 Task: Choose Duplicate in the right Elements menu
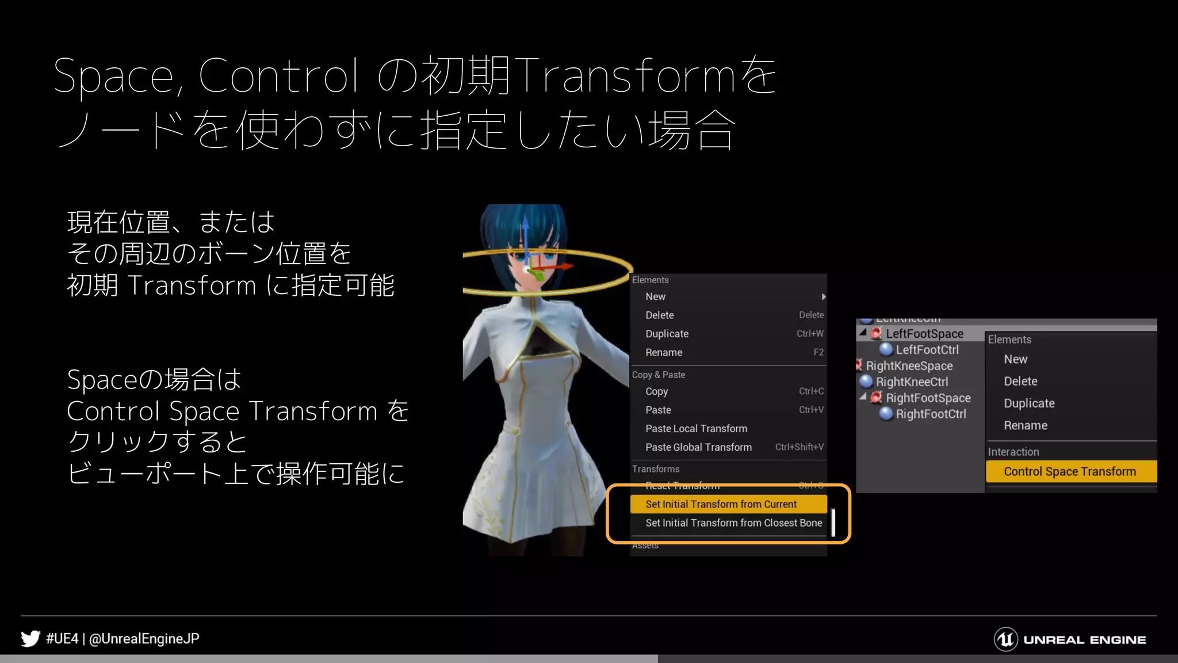[1071, 403]
